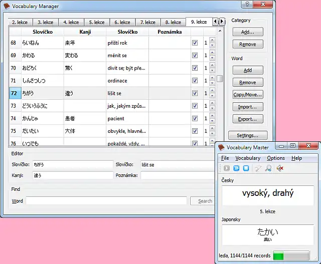This screenshot has height=264, width=321.
Task: Toggle the checkbox in row 75
Action: click(x=195, y=131)
